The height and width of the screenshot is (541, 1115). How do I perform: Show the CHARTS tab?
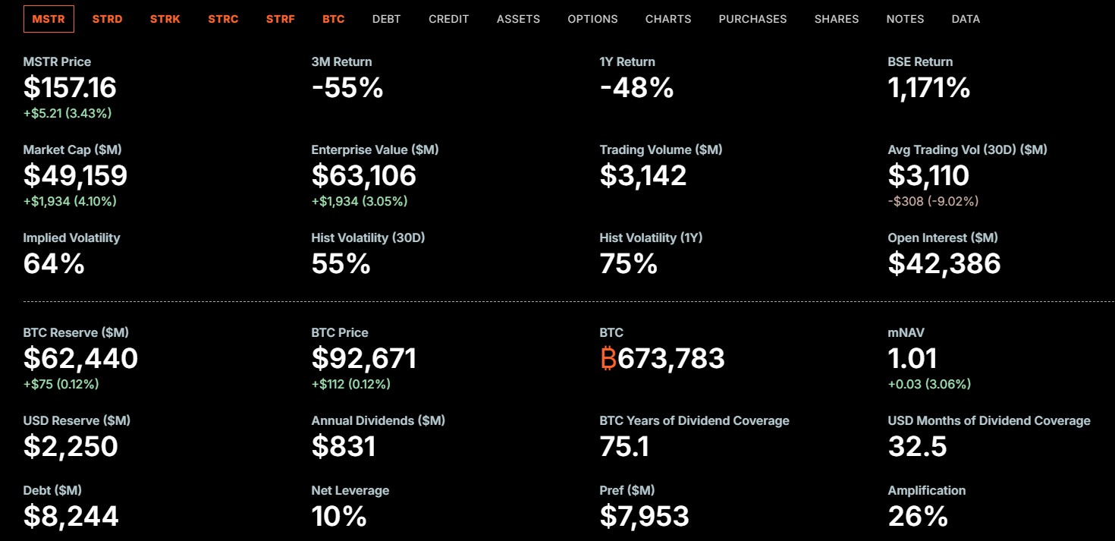[x=668, y=19]
